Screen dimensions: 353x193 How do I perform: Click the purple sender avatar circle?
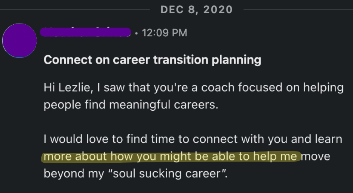click(19, 40)
